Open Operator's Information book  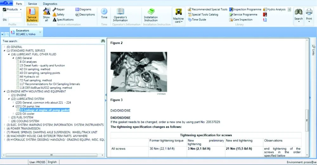(120, 15)
